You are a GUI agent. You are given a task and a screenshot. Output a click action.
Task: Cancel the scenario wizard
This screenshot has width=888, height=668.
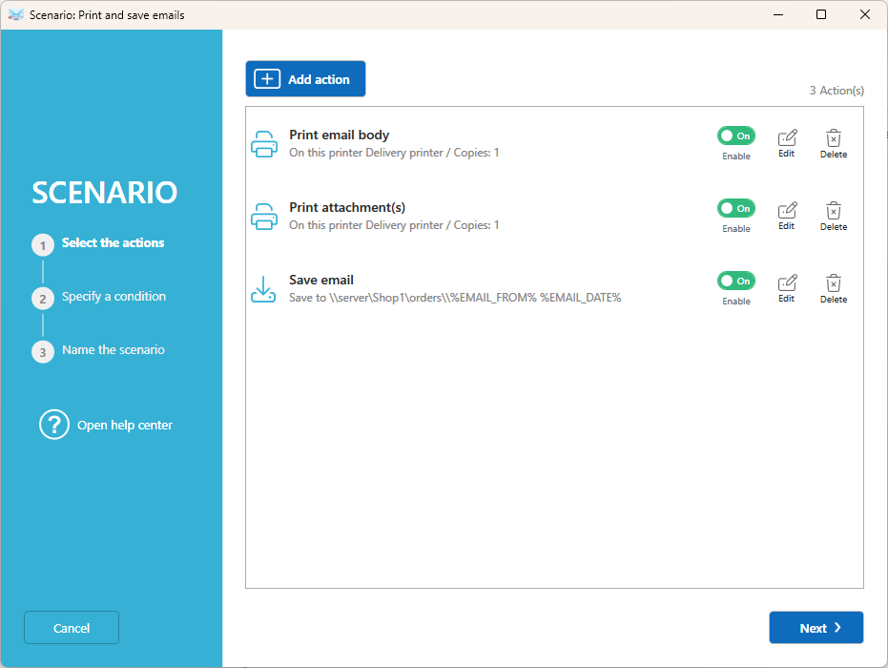point(72,627)
